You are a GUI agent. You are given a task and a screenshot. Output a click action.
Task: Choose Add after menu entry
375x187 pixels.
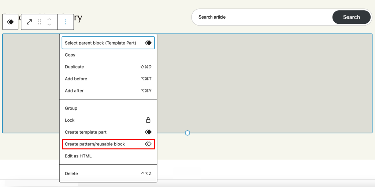pyautogui.click(x=74, y=91)
